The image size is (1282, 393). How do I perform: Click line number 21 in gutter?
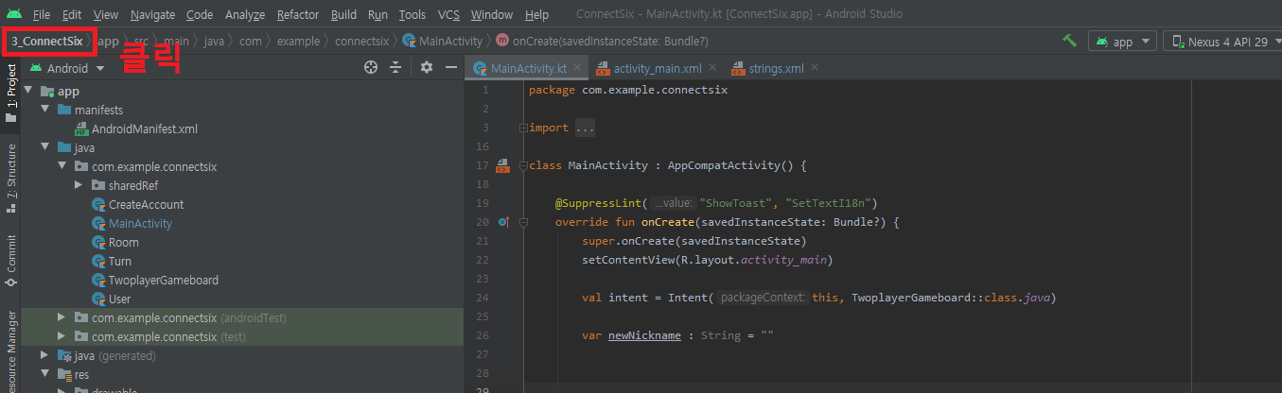pyautogui.click(x=483, y=241)
